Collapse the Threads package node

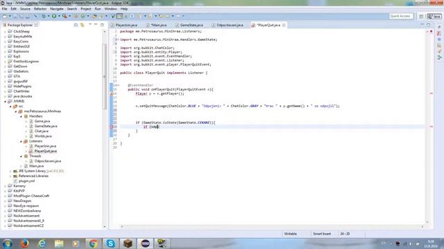pos(21,156)
